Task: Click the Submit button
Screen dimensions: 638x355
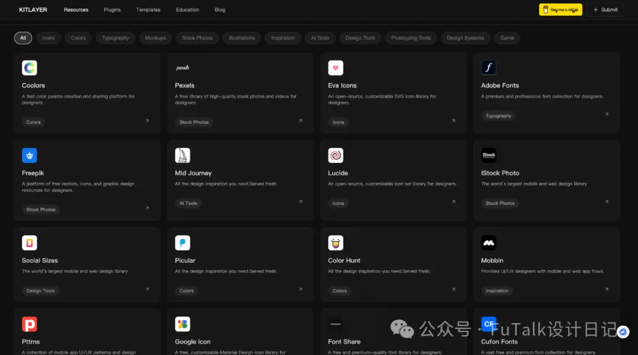Action: click(x=606, y=10)
